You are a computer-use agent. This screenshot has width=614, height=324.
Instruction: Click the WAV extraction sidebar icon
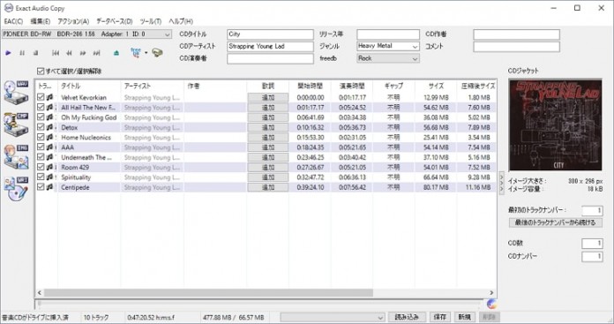coord(16,93)
